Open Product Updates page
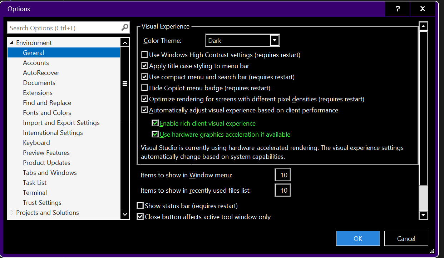The height and width of the screenshot is (258, 444). [46, 162]
